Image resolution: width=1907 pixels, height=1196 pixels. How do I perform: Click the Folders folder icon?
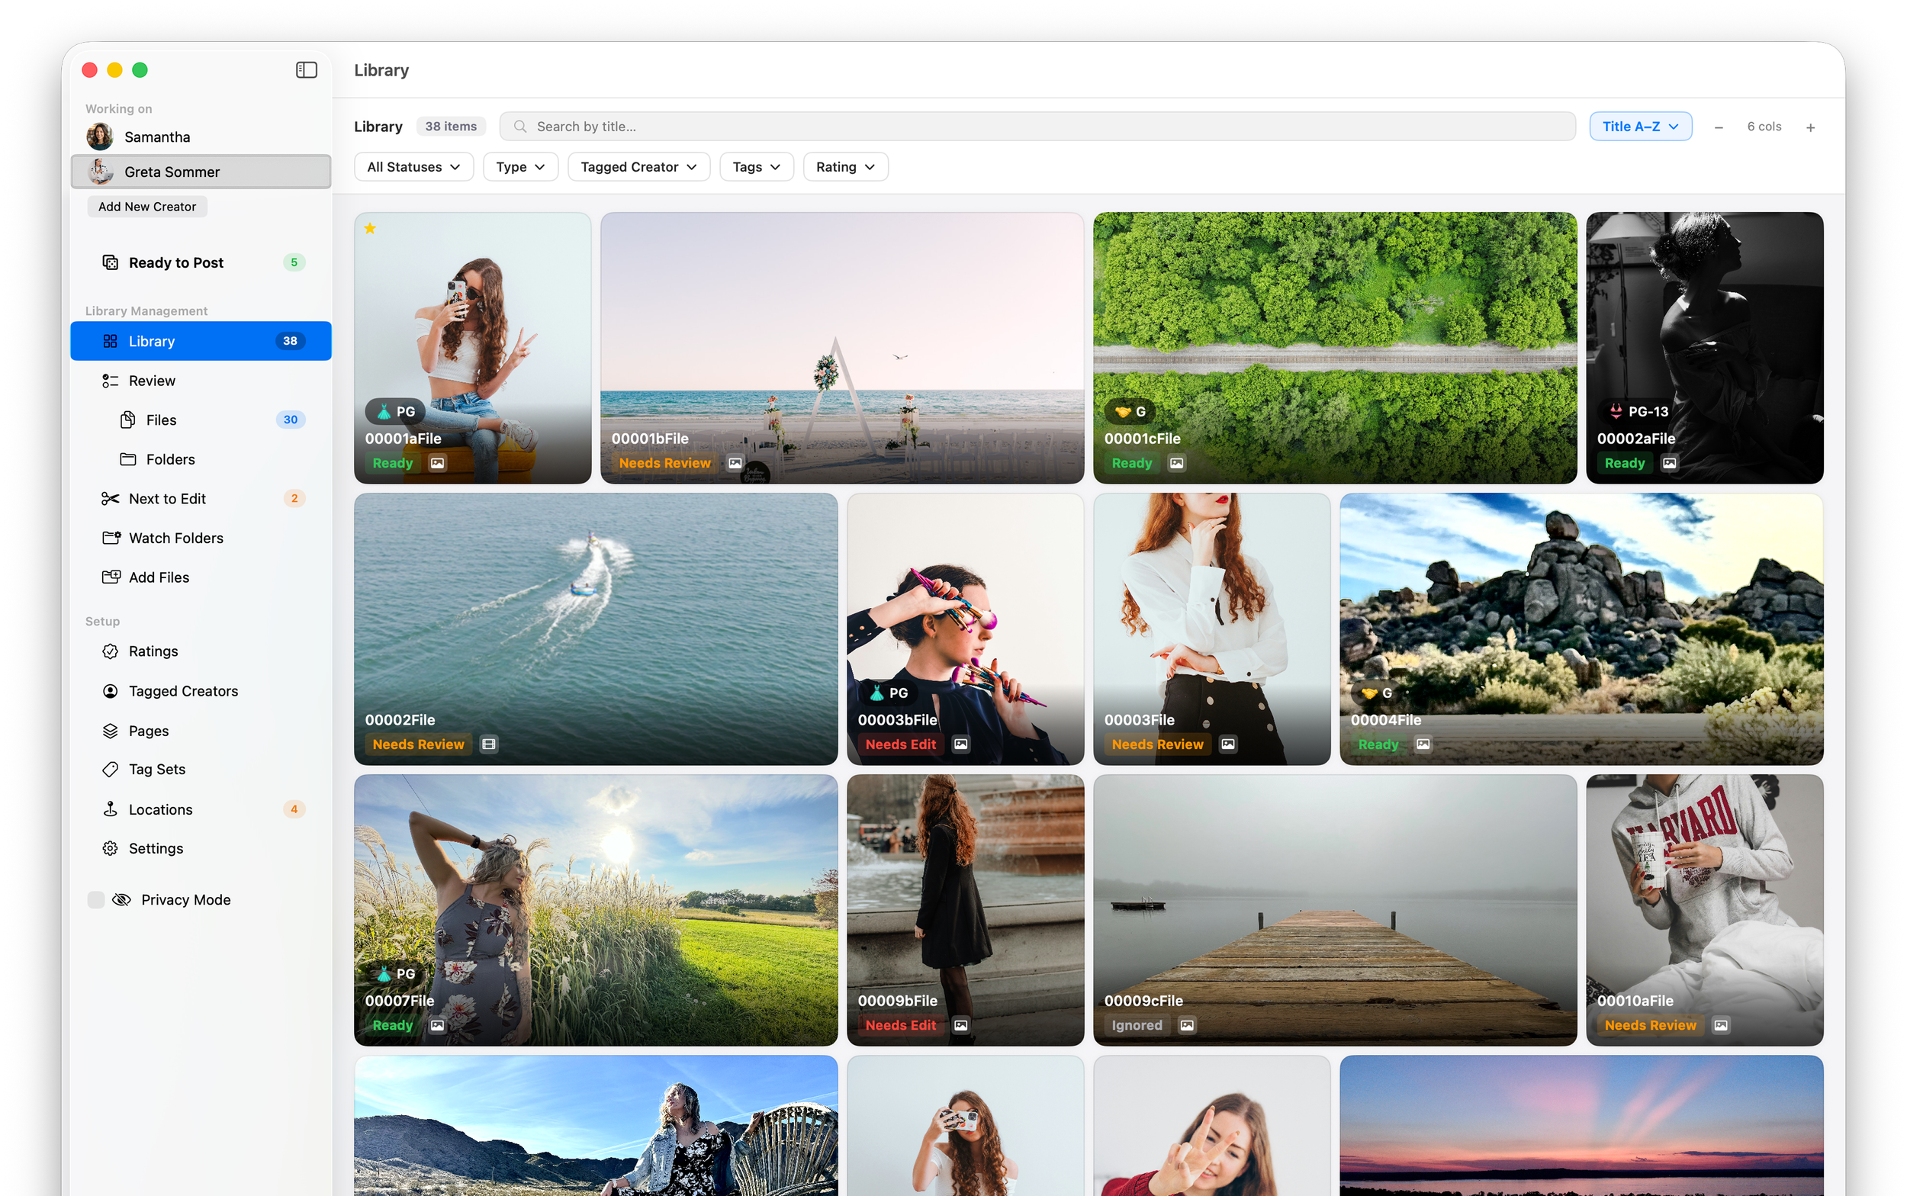click(127, 460)
